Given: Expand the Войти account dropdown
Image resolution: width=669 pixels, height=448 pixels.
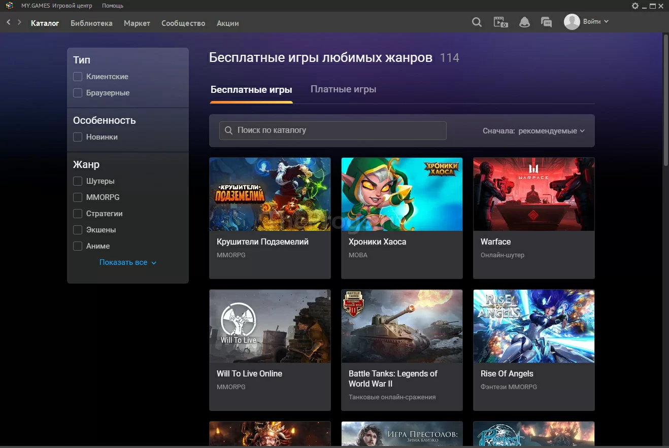Looking at the screenshot, I should (595, 22).
